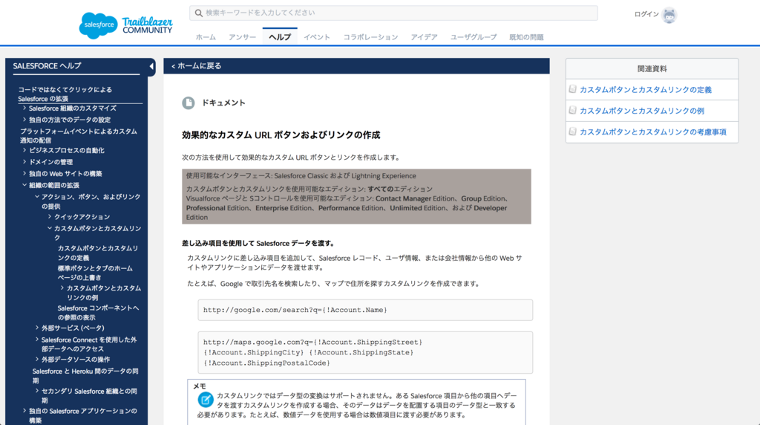This screenshot has height=425, width=760.
Task: Click the ログイン link
Action: 646,15
